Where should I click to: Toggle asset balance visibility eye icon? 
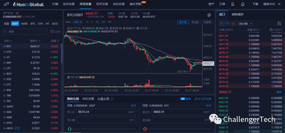point(17,13)
